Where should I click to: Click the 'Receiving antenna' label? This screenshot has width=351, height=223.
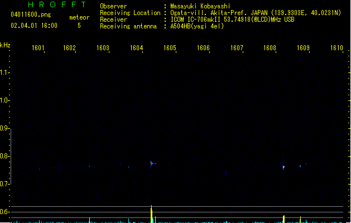click(128, 26)
